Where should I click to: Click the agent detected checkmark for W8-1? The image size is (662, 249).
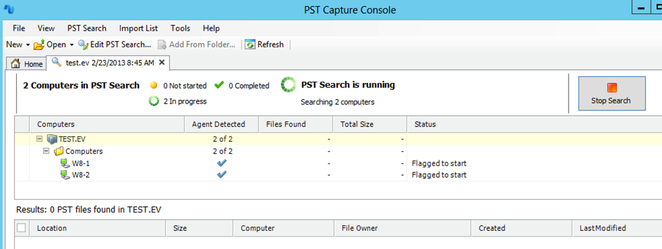[x=221, y=163]
